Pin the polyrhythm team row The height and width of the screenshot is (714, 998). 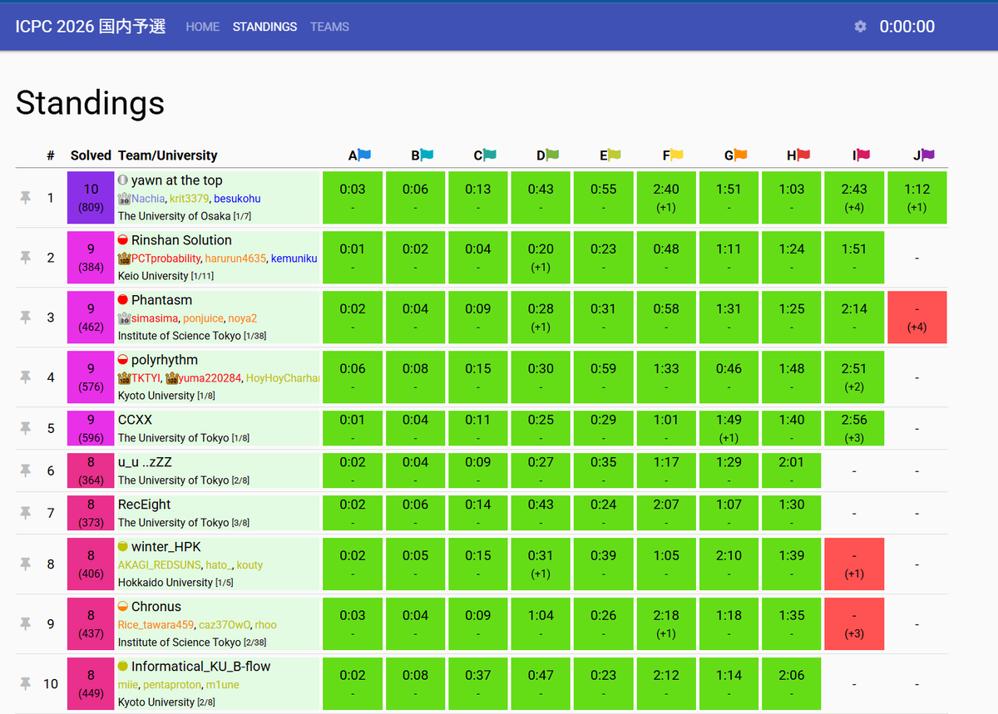(26, 377)
